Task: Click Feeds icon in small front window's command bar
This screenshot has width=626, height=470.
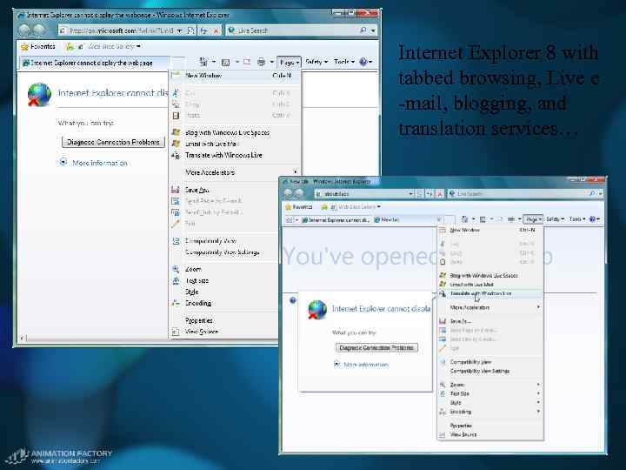Action: click(483, 219)
